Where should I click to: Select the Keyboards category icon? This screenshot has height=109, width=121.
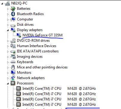pos(13,62)
